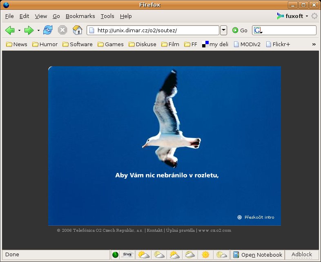Click the Firefox globe icon in title bar
This screenshot has width=321, height=262.
point(6,5)
